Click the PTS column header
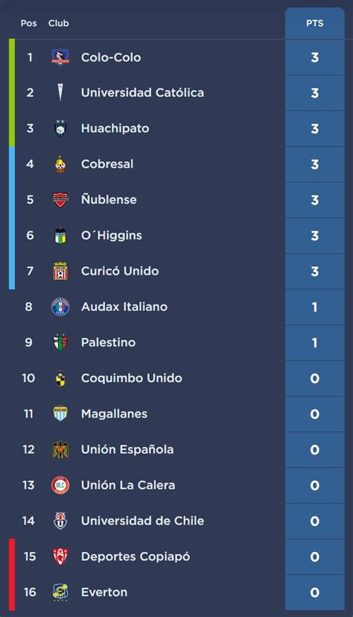The width and height of the screenshot is (353, 617). [x=314, y=23]
